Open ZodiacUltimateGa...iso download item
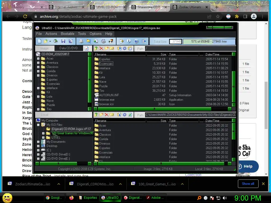271x203 pixels. point(33,184)
